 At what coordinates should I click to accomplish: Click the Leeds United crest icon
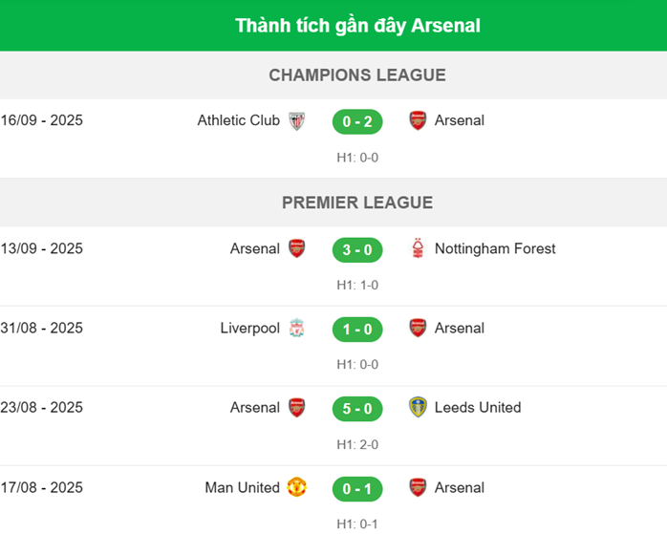click(x=418, y=408)
